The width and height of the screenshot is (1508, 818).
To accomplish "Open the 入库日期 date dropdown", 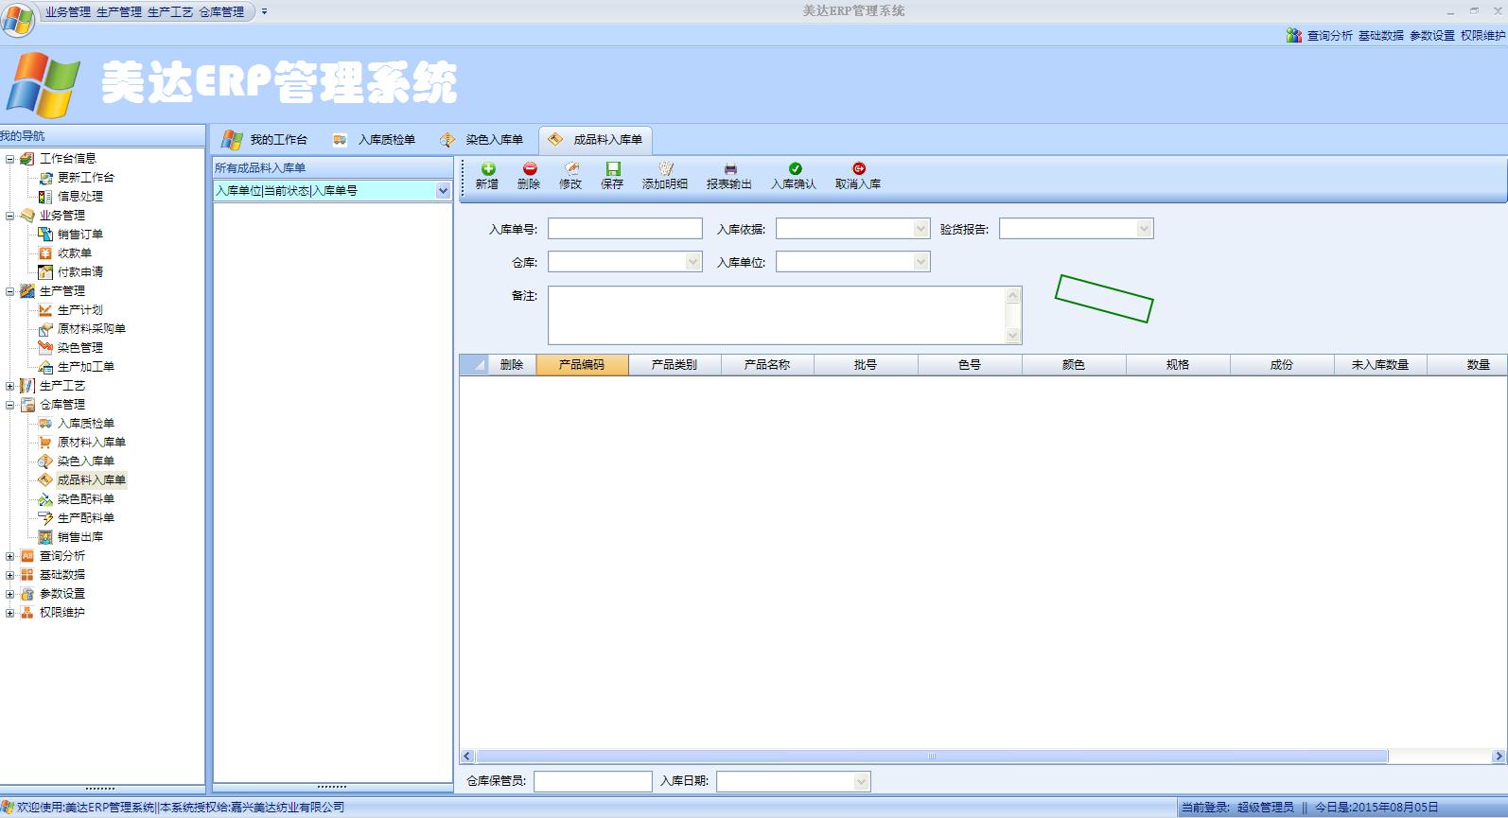I will [861, 782].
